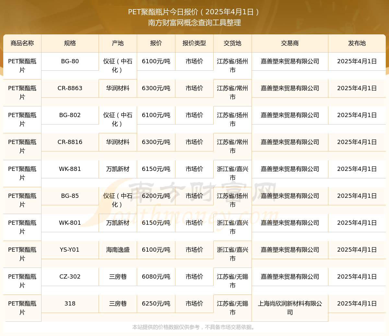Click 嘉善塑来贸易有限公司 in CZ-302 row

[290, 277]
